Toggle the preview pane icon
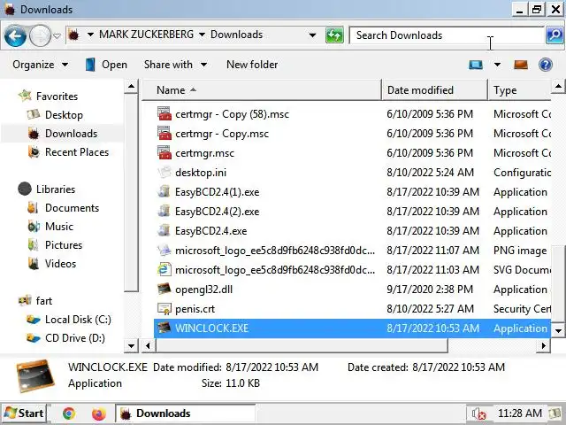This screenshot has width=566, height=425. point(521,65)
